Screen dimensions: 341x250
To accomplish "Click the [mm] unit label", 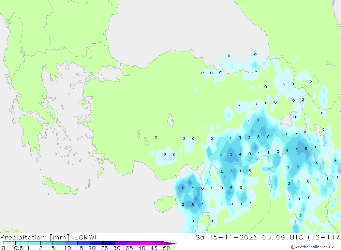I will 60,237.
